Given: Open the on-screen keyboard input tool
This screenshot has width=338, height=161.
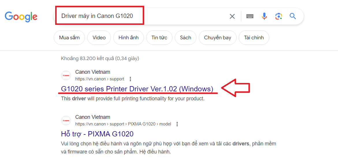Looking at the screenshot, I should pos(250,16).
